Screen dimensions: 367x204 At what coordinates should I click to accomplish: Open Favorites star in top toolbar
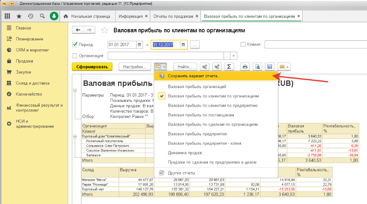tap(19, 17)
